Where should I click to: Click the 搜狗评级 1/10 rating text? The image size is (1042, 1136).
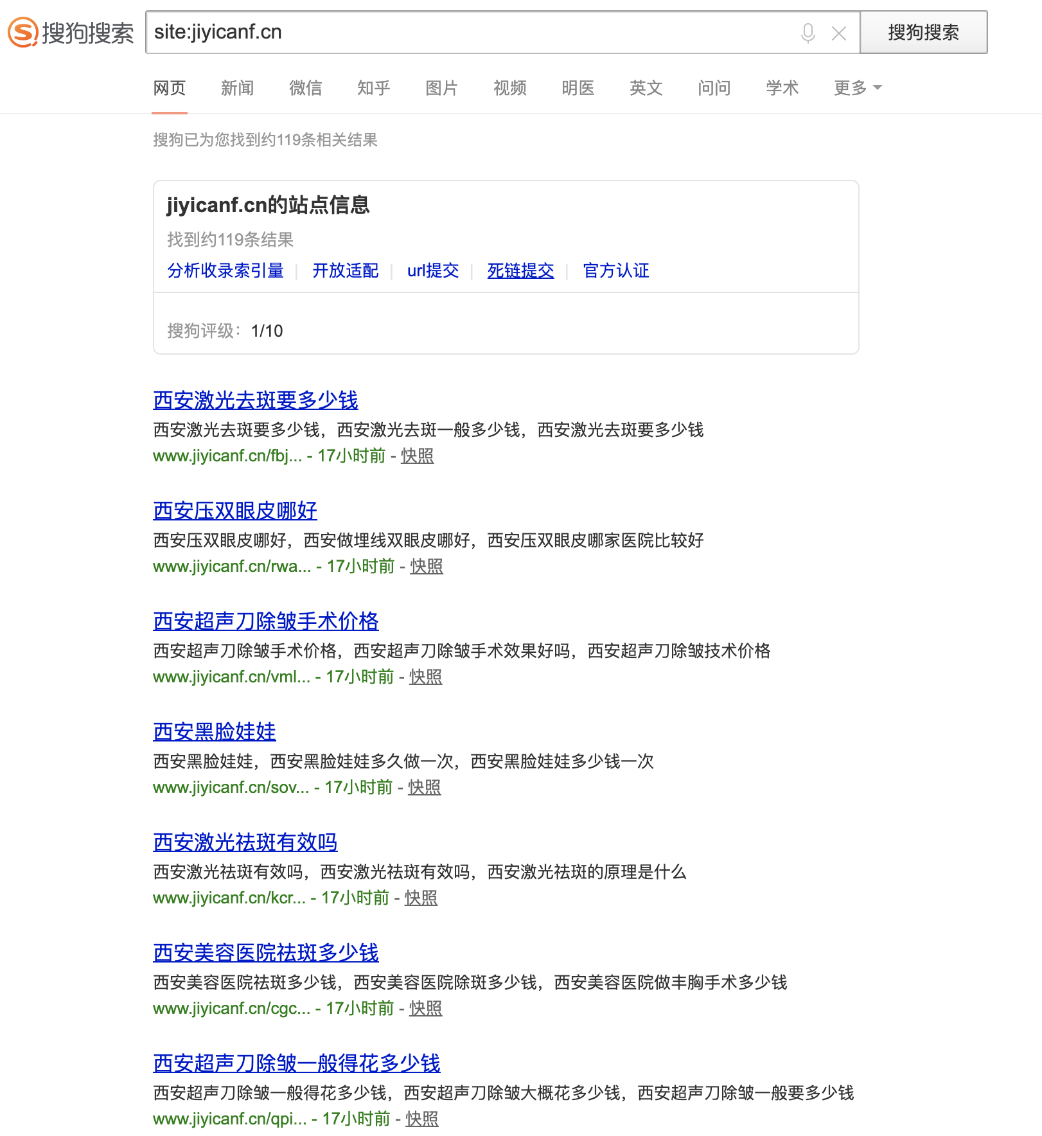[225, 331]
